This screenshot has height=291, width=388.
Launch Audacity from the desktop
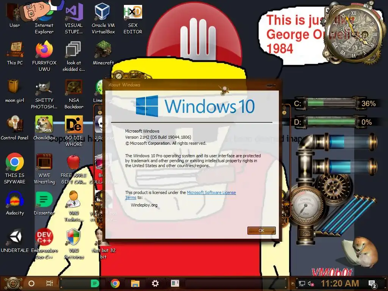[x=15, y=203]
